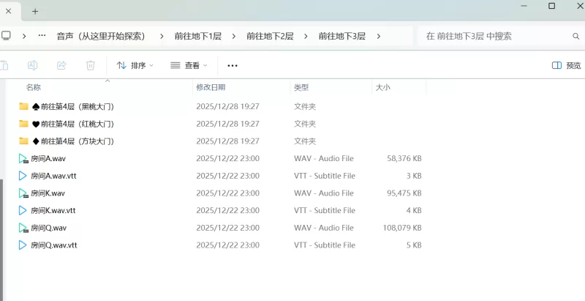
Task: Click the rename icon in toolbar
Action: coord(32,65)
